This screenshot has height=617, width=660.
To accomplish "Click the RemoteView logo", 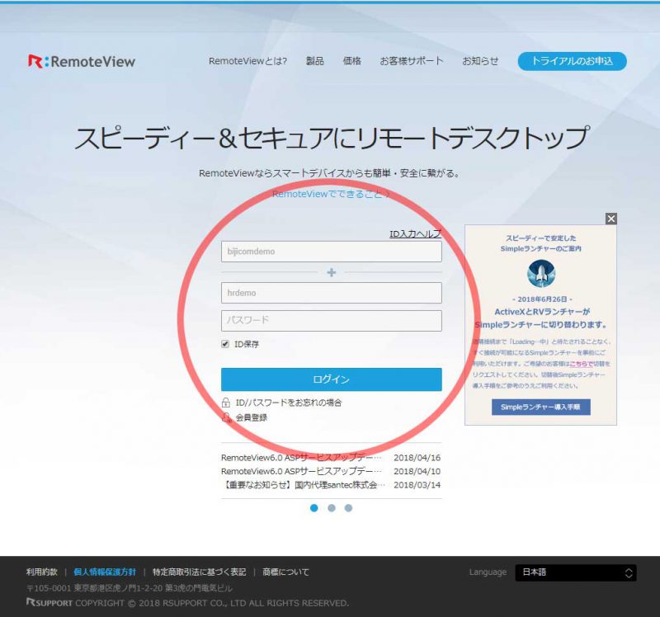I will click(x=82, y=61).
